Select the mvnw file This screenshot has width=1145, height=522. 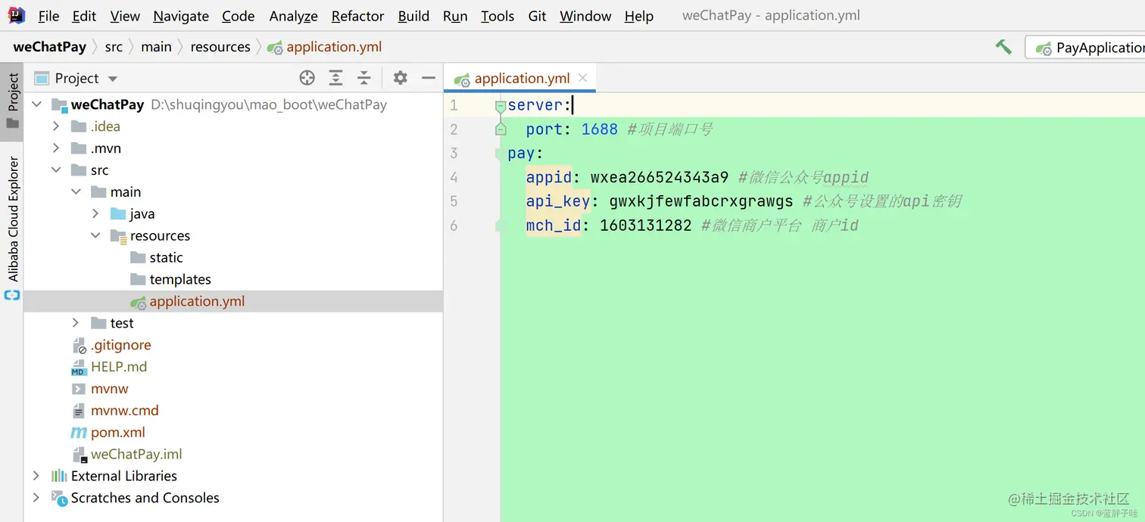(109, 389)
